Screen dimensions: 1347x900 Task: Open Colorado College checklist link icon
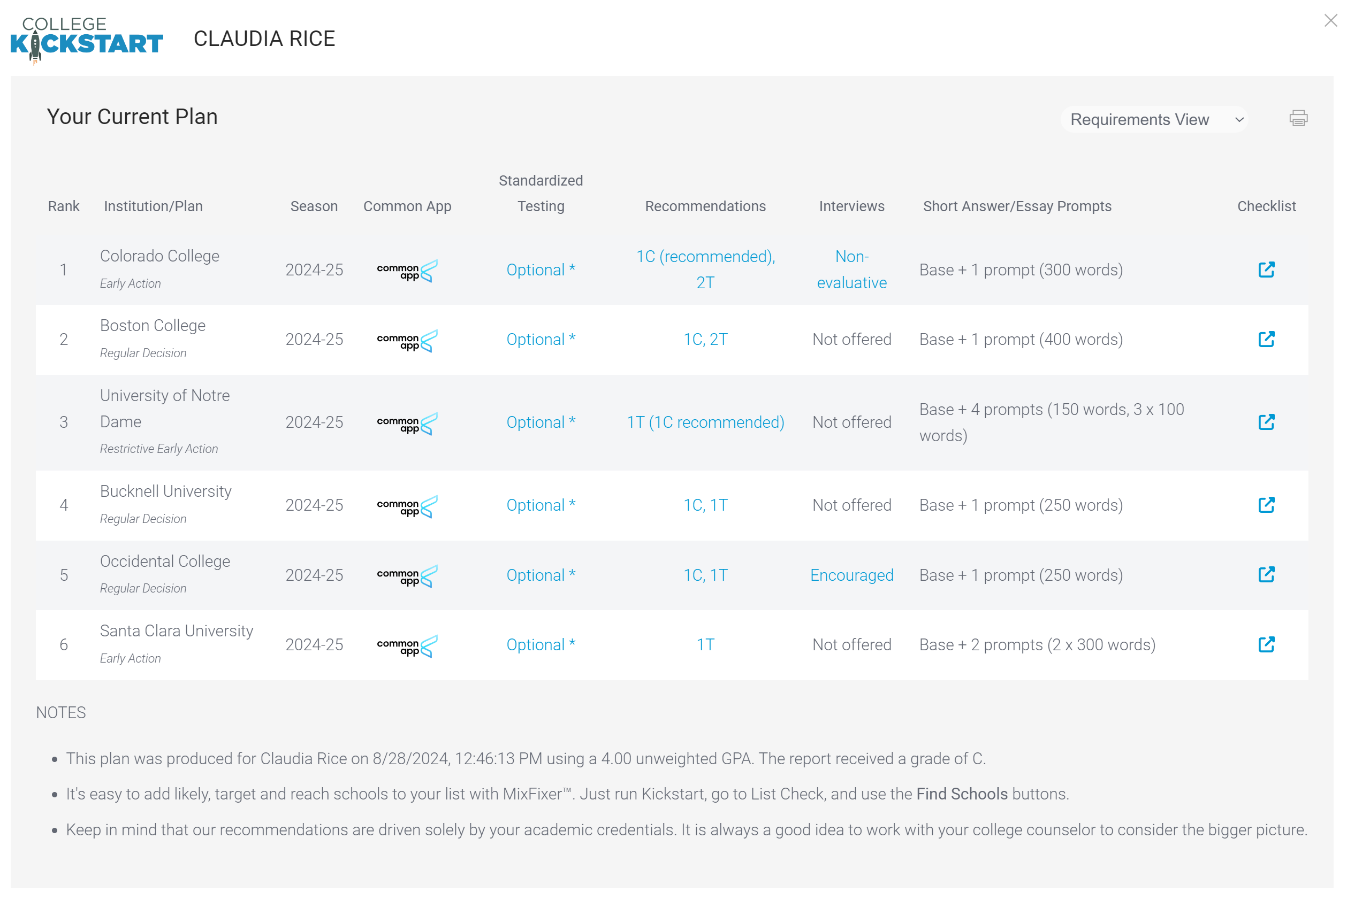[x=1266, y=270]
